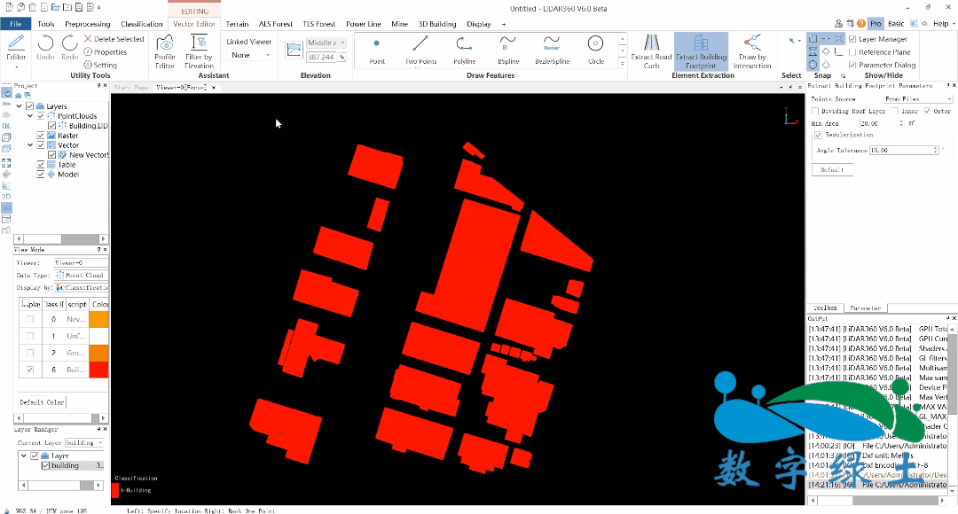Open Setting in Utility Tools
958x514 pixels.
(x=100, y=65)
